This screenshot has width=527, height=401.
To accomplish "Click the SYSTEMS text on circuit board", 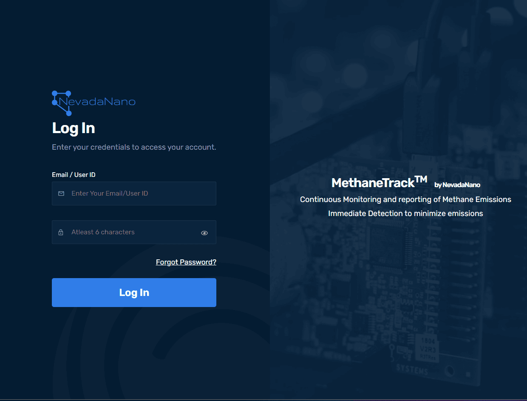I will (x=412, y=370).
